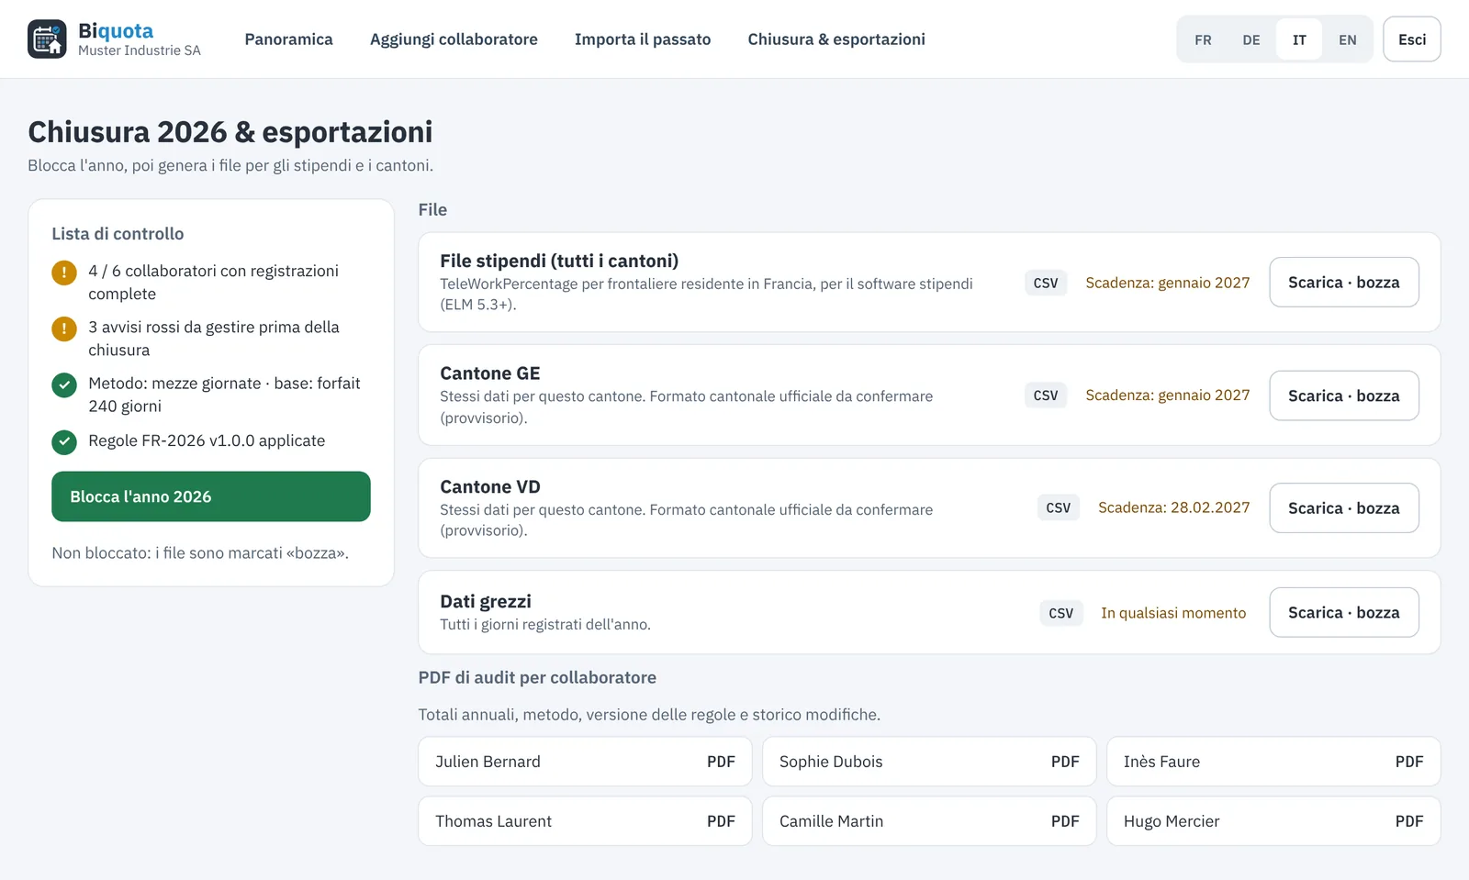Viewport: 1469px width, 880px height.
Task: Log out using the Esci button
Action: coord(1412,39)
